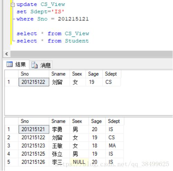Viewport: 173px width, 171px height.
Task: Select the Sage cell 18 of 王敏's row
Action: [97, 146]
